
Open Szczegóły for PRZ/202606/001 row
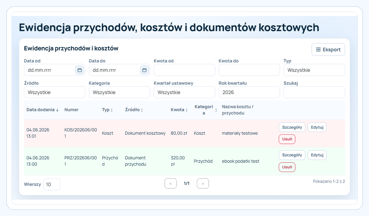(292, 155)
